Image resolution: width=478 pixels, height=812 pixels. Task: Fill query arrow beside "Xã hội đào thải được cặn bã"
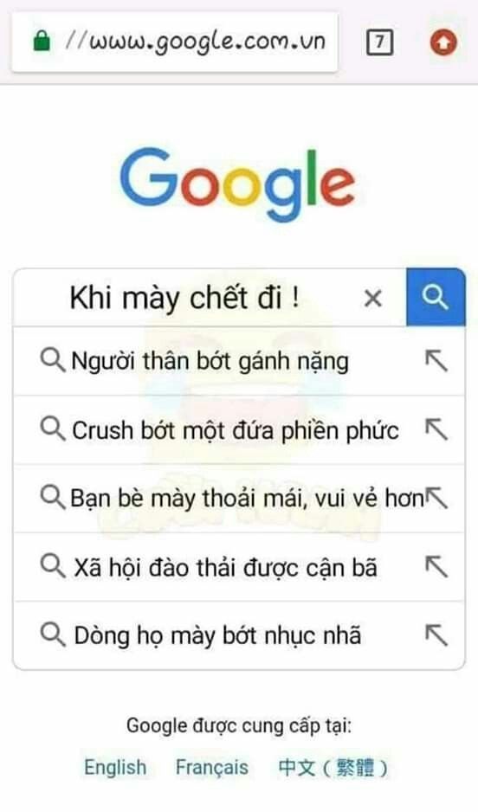[436, 566]
